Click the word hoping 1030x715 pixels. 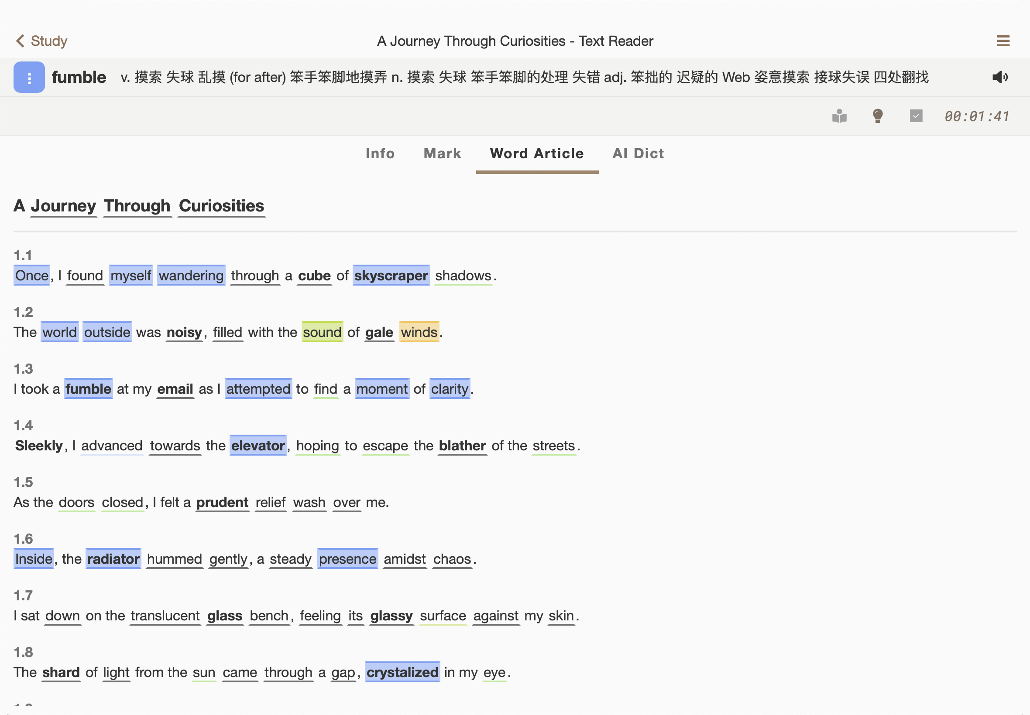coord(317,446)
